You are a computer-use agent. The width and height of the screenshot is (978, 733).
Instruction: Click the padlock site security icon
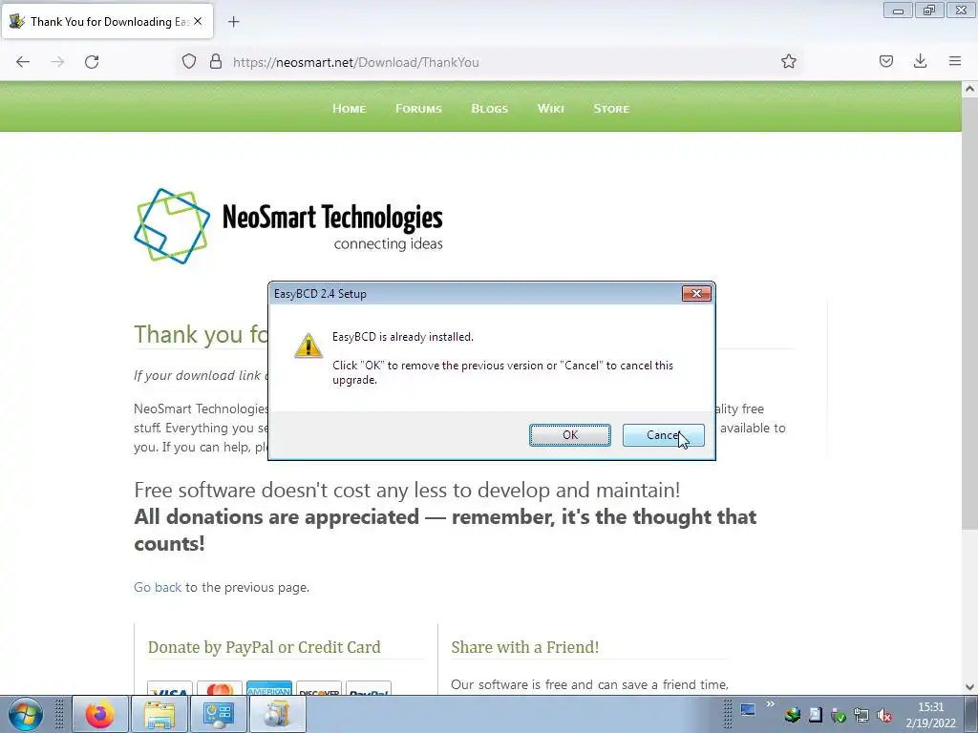click(x=216, y=62)
